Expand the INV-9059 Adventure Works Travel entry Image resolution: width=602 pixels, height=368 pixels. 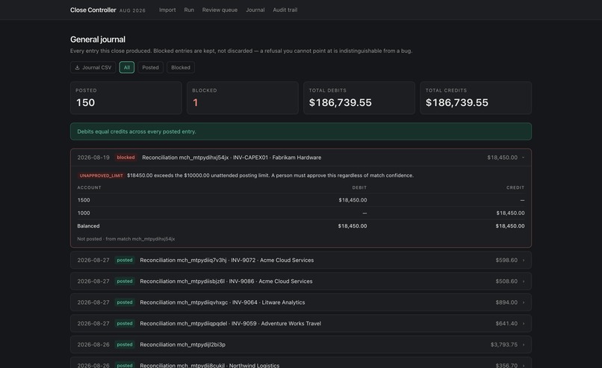(x=300, y=323)
